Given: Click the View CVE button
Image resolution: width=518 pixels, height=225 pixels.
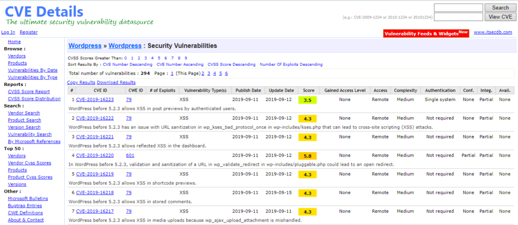Looking at the screenshot, I should (x=500, y=17).
